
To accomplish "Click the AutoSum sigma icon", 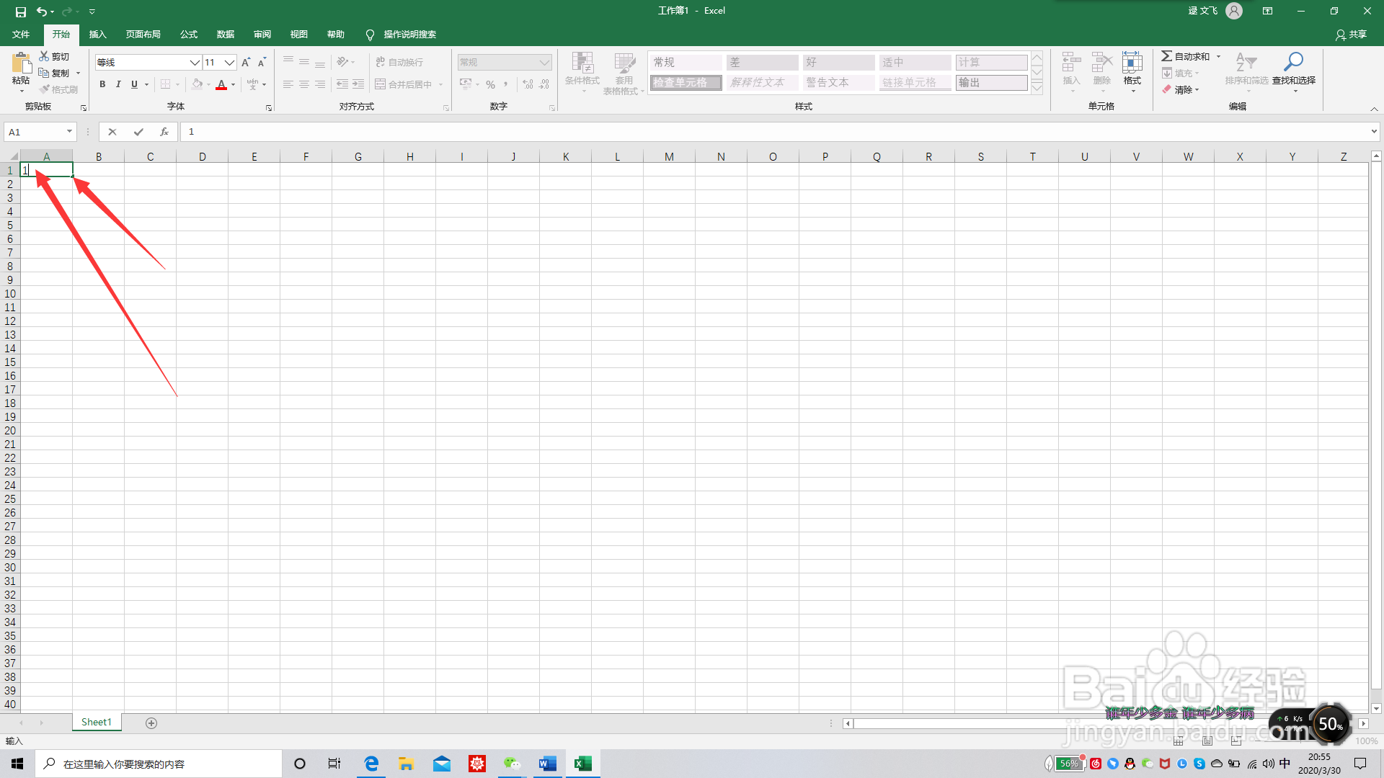I will click(x=1166, y=56).
